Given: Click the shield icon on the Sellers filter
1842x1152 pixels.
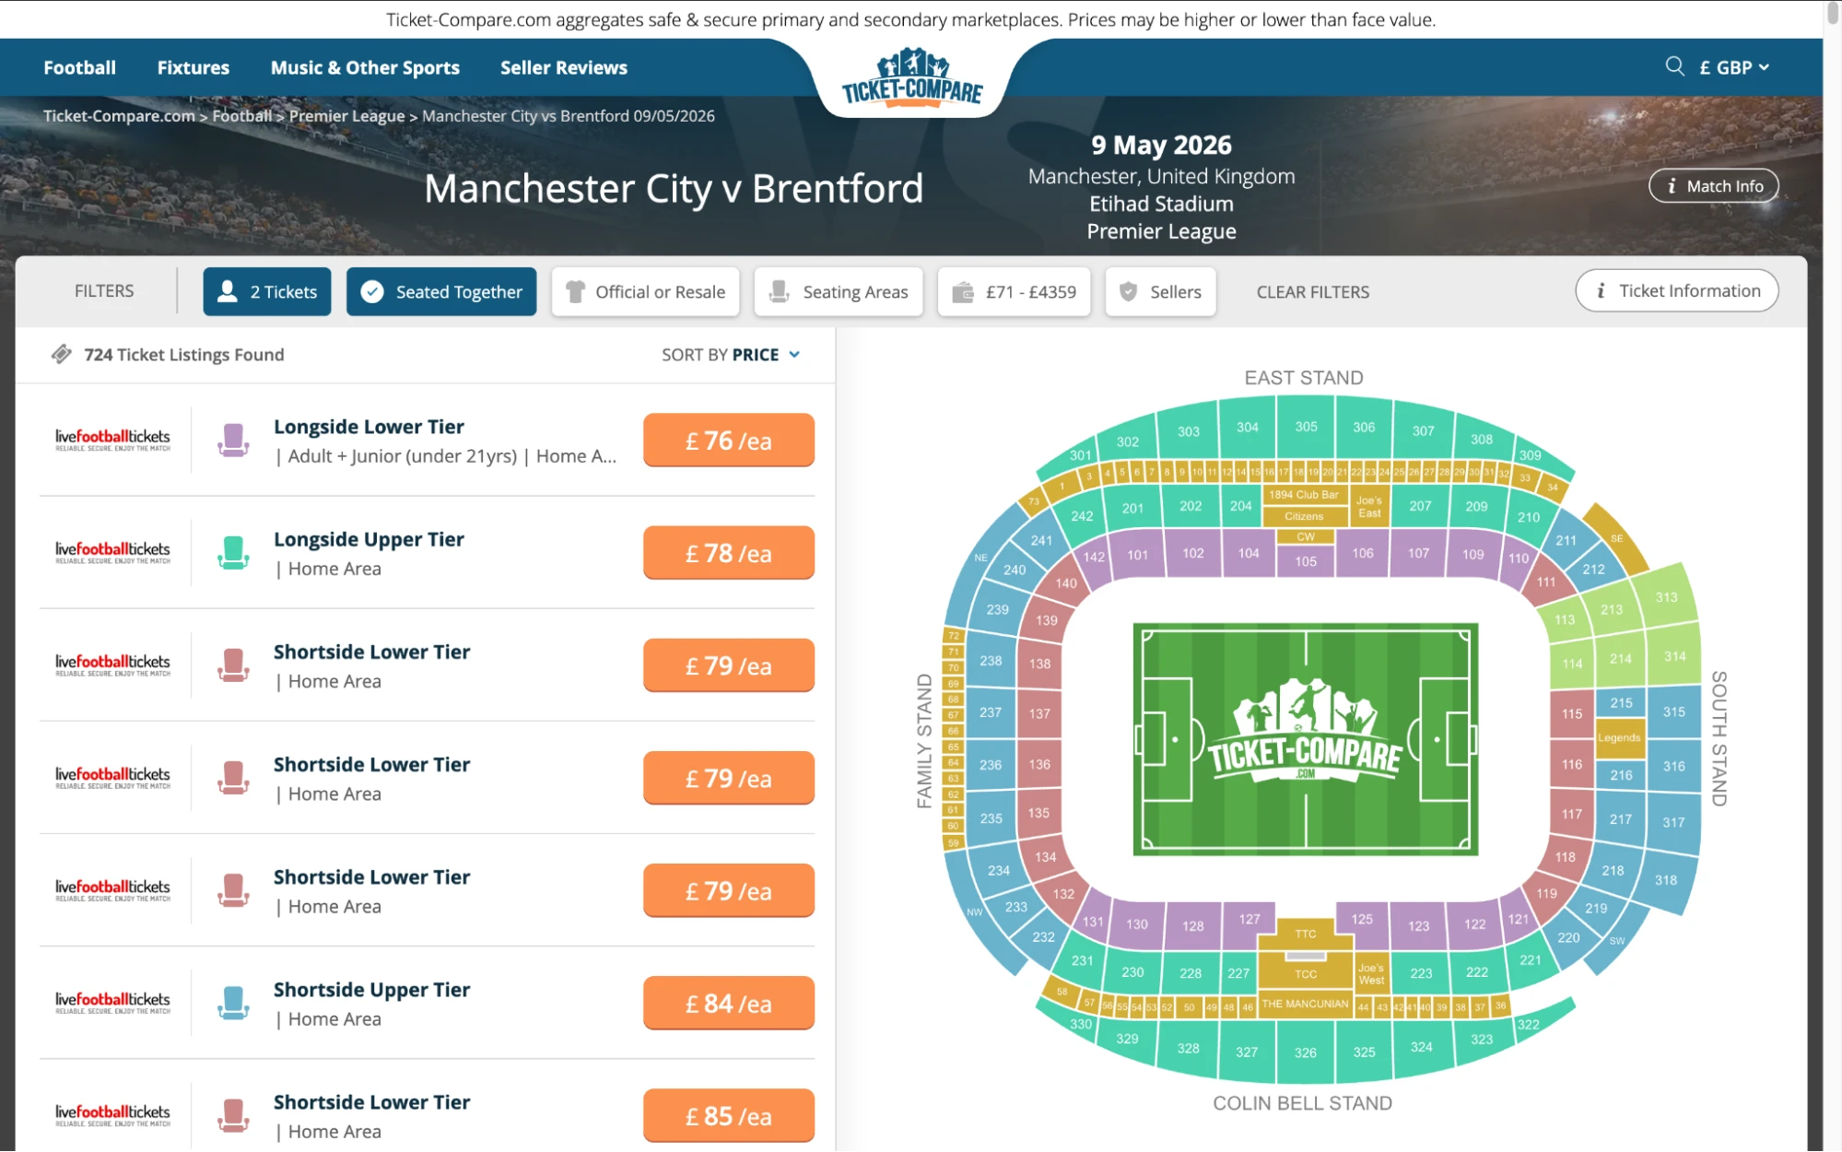Looking at the screenshot, I should click(x=1128, y=291).
